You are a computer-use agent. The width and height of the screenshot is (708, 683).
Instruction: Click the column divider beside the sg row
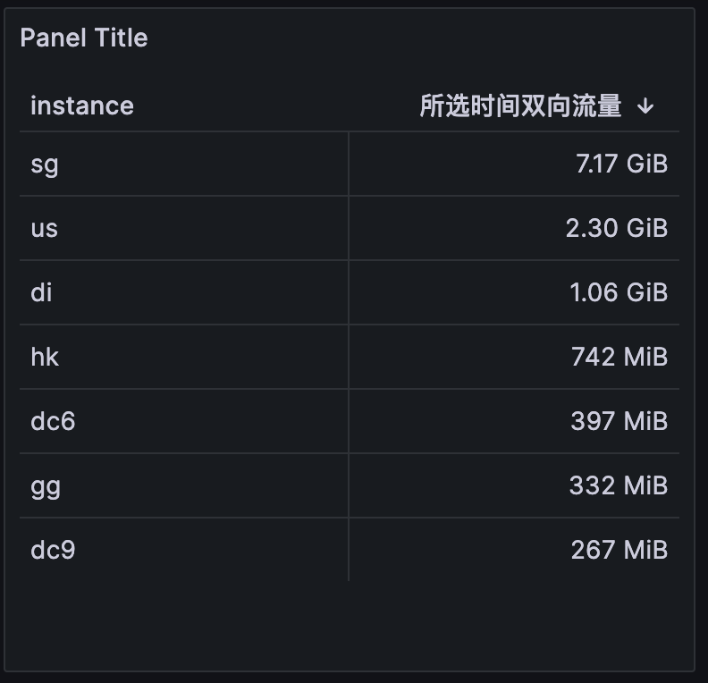pos(349,164)
